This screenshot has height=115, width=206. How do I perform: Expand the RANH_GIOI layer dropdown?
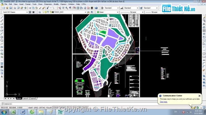pos(85,12)
